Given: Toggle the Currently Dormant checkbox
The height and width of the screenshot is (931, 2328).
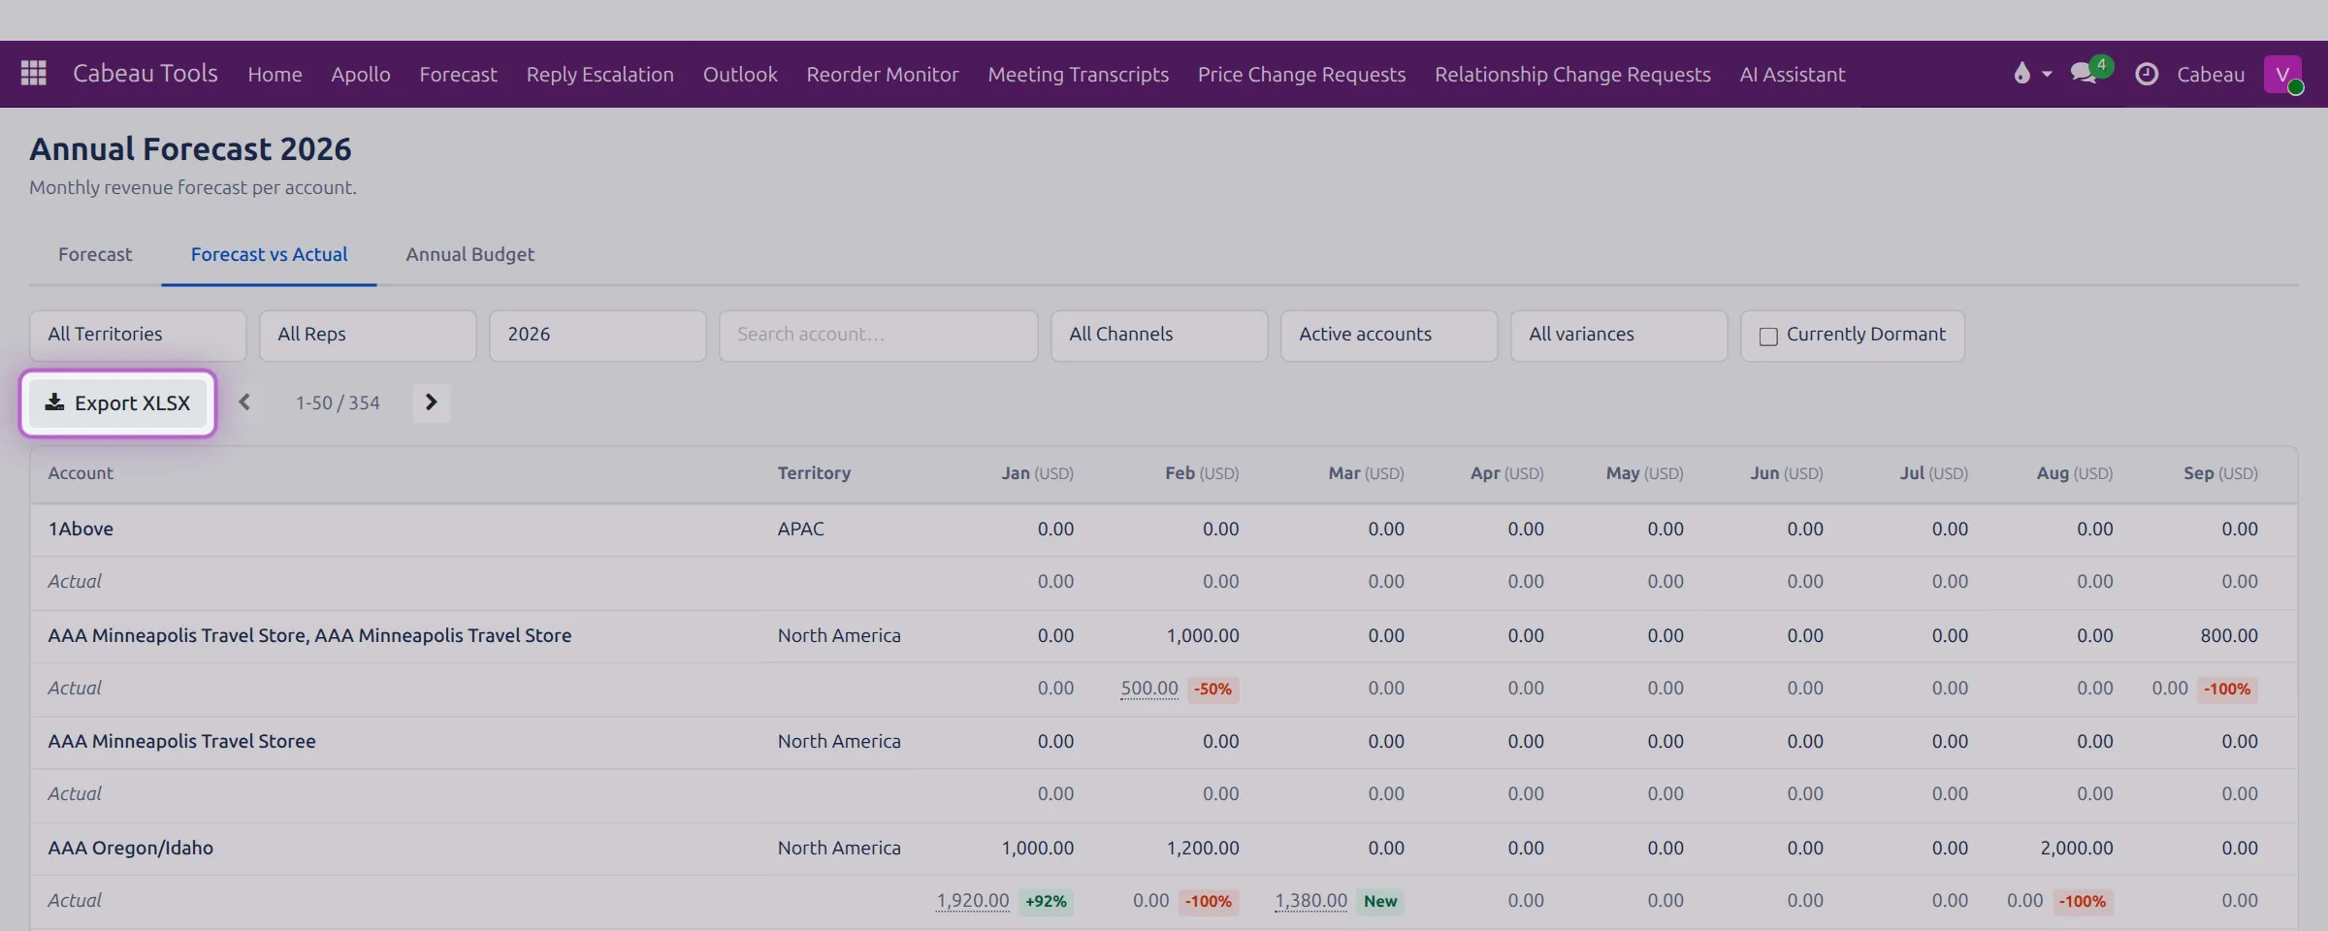Looking at the screenshot, I should point(1768,336).
